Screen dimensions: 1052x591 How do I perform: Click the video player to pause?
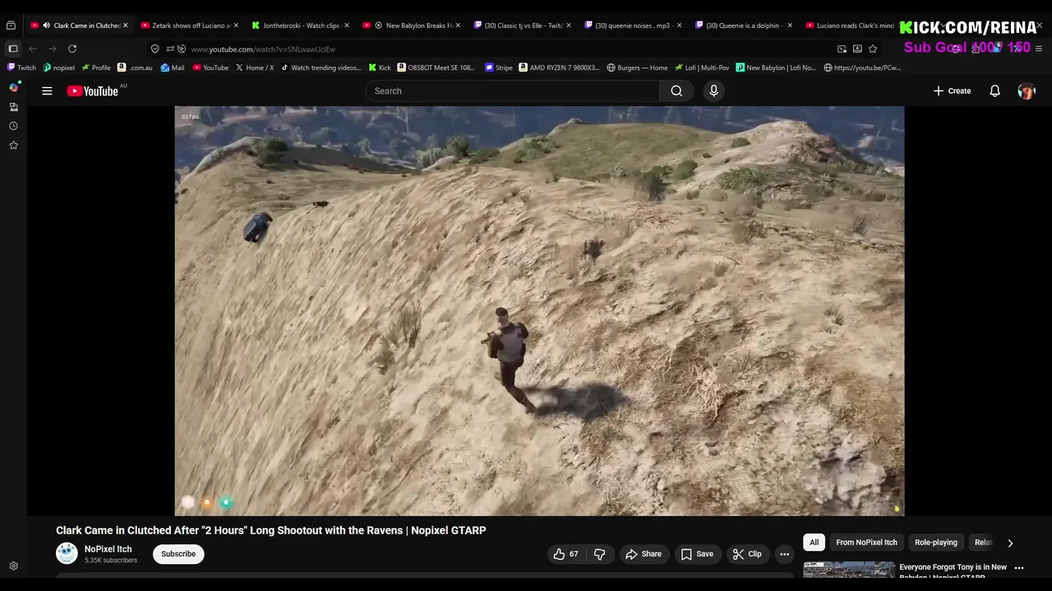point(539,311)
